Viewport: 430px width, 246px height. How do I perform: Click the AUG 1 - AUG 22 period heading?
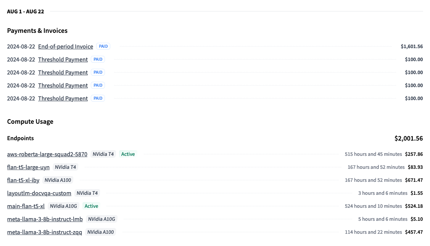click(26, 11)
